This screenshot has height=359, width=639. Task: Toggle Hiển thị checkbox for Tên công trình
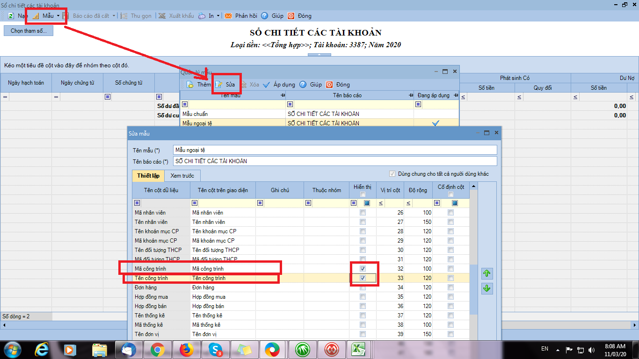pos(363,278)
